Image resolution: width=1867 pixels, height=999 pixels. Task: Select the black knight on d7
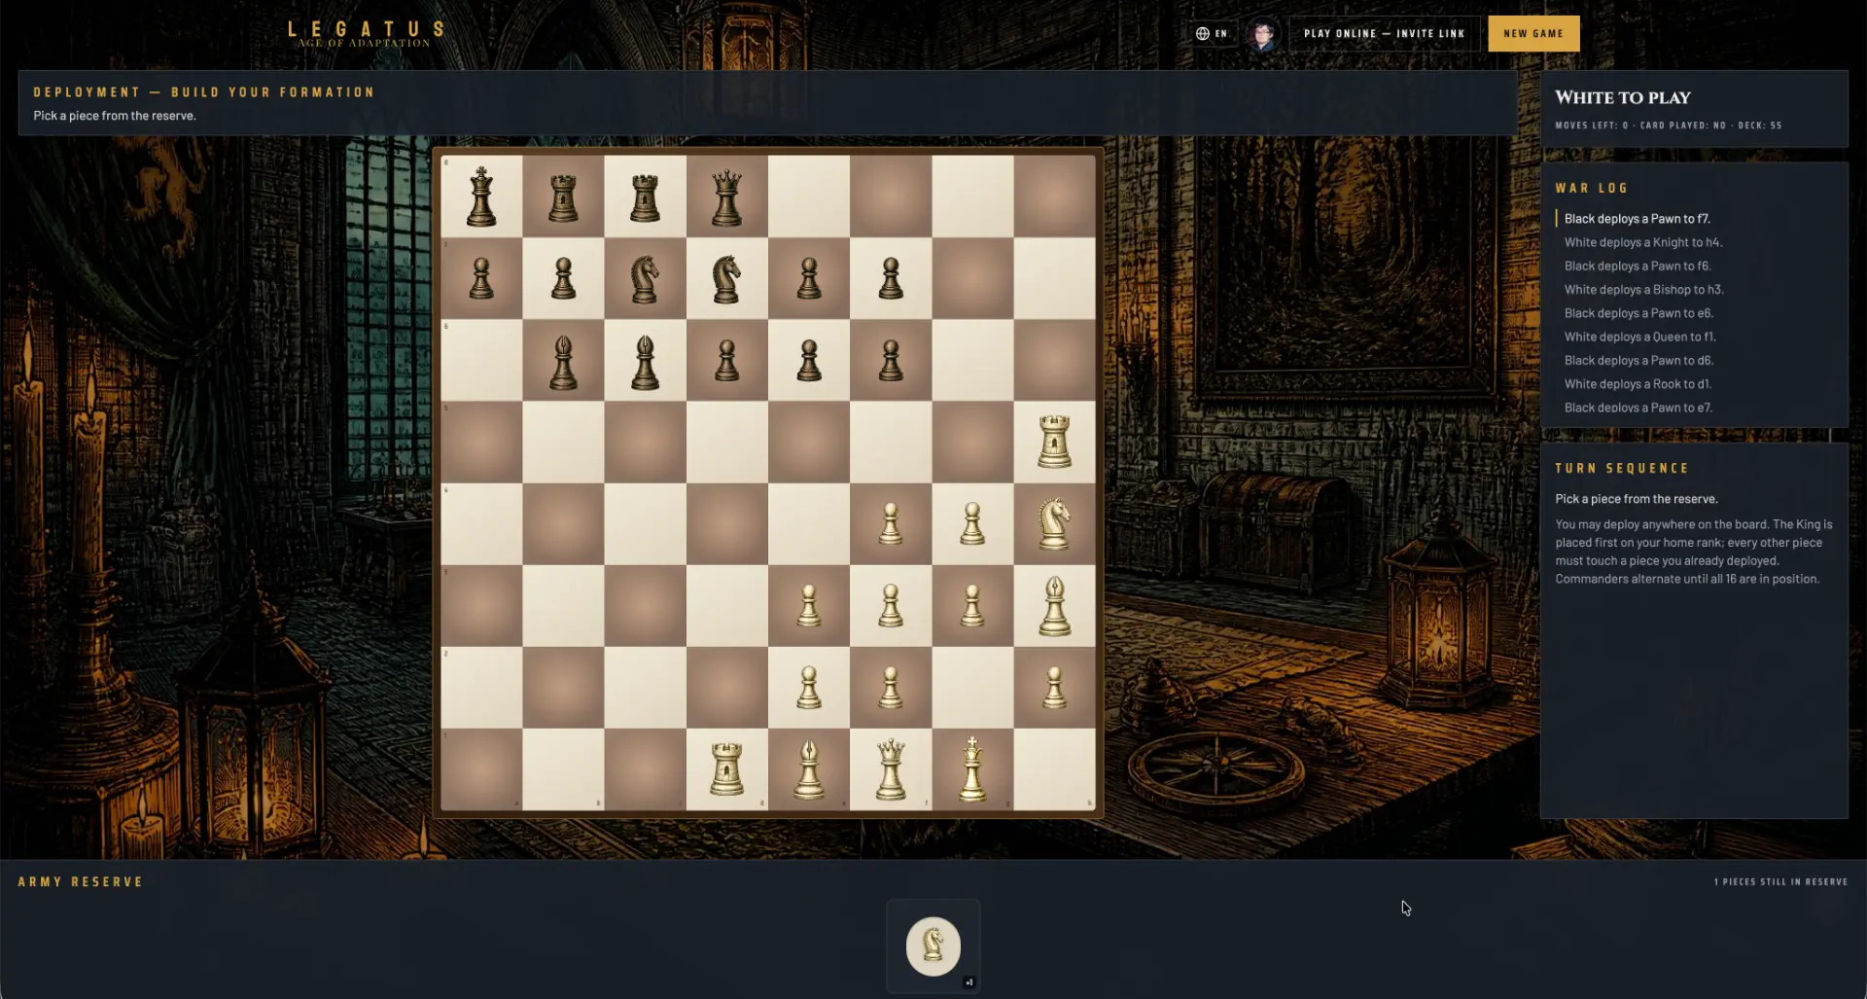pos(726,278)
